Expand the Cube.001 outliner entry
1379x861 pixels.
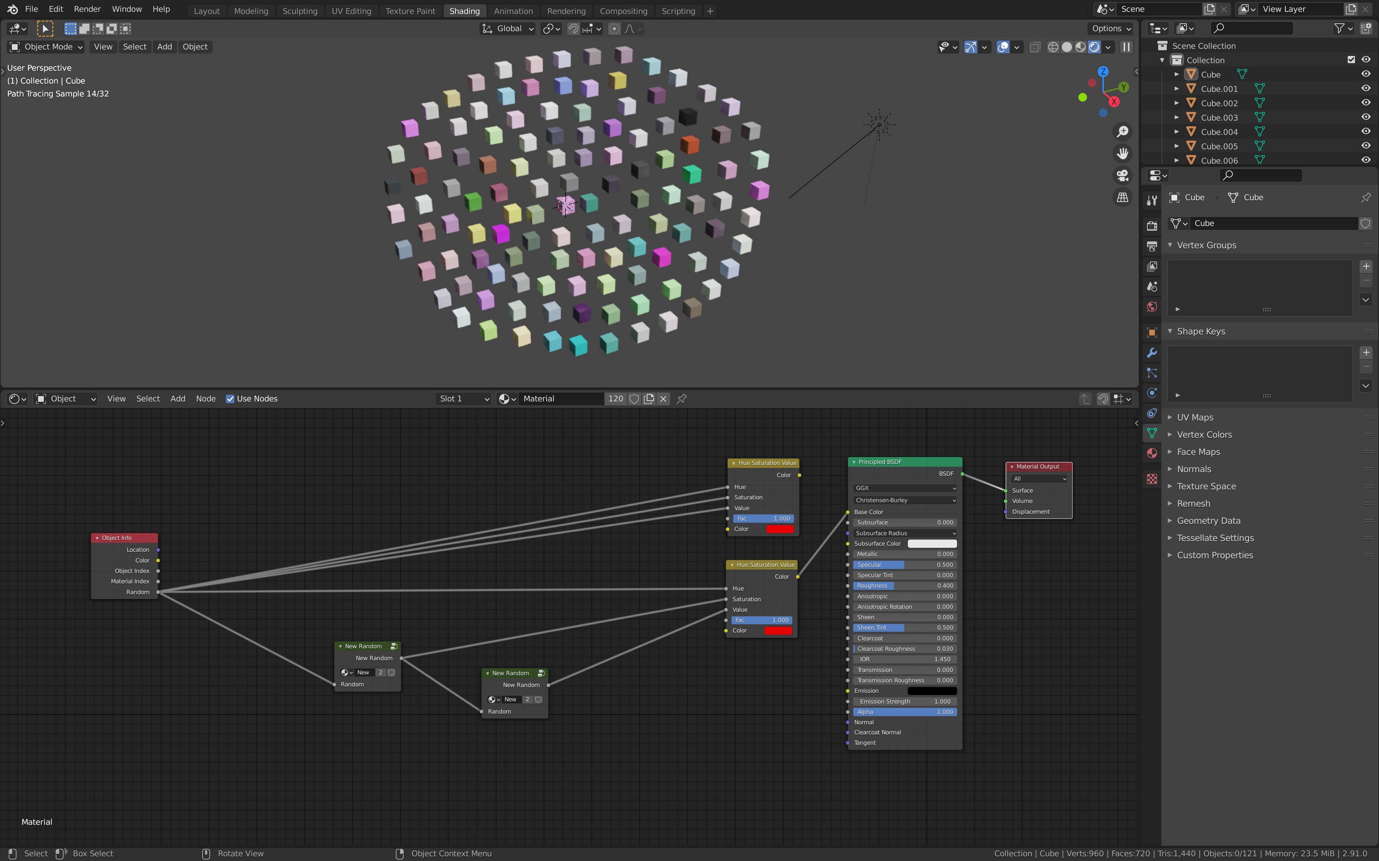(1177, 88)
